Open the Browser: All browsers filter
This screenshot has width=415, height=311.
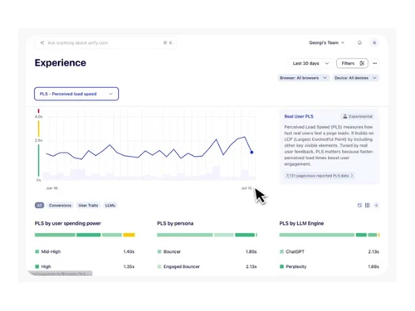pos(303,78)
